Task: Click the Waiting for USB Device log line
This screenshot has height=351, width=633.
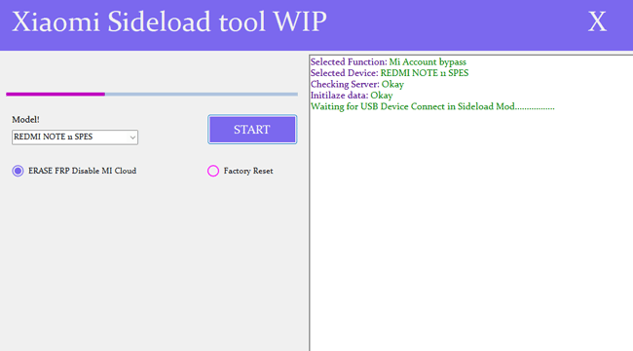Action: (432, 106)
